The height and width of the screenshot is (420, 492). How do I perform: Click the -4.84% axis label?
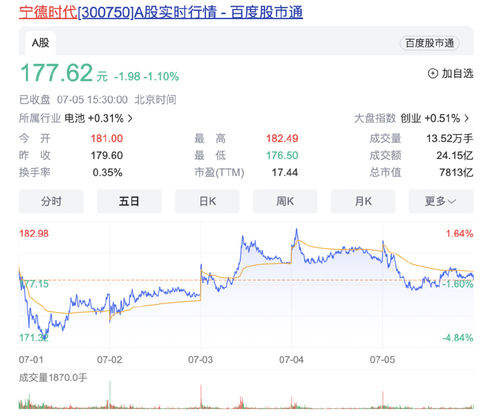(x=458, y=338)
